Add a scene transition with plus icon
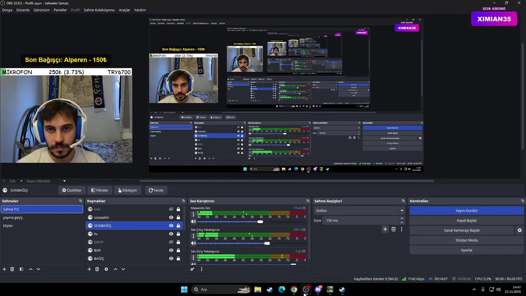The image size is (526, 296). click(x=385, y=229)
